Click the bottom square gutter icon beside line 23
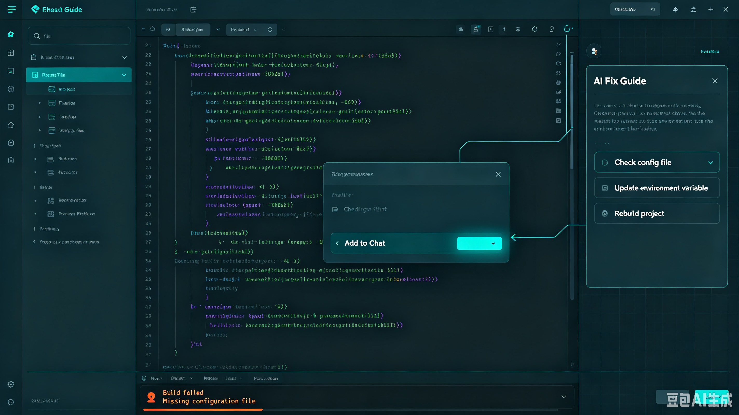This screenshot has height=415, width=739. (x=558, y=121)
